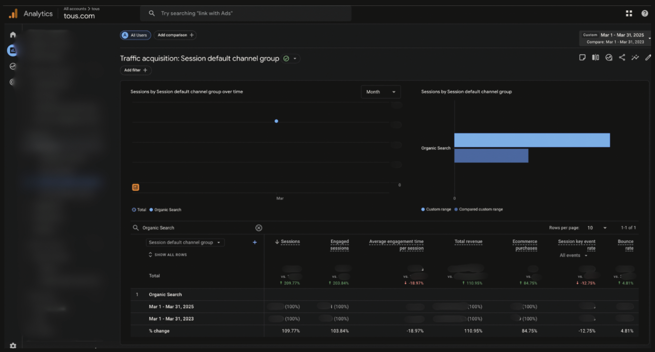Open the Month granularity dropdown
The height and width of the screenshot is (352, 655).
[x=380, y=92]
